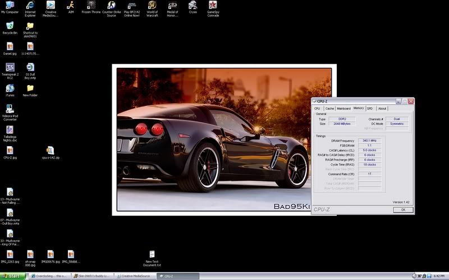Viewport: 449px width, 280px height.
Task: Launch the Internet Explorer desktop icon
Action: click(x=30, y=6)
